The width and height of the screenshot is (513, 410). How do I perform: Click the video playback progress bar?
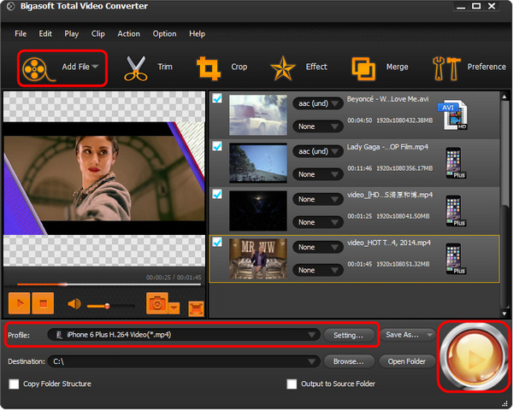109,284
